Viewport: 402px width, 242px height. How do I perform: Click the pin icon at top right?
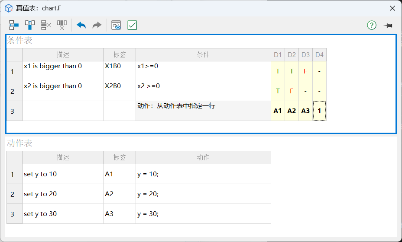[388, 25]
